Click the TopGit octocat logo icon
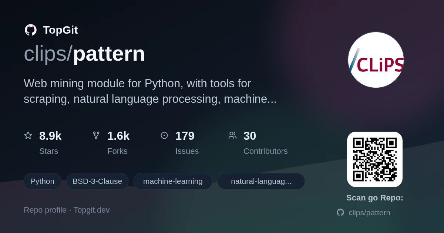The width and height of the screenshot is (444, 233). (31, 30)
